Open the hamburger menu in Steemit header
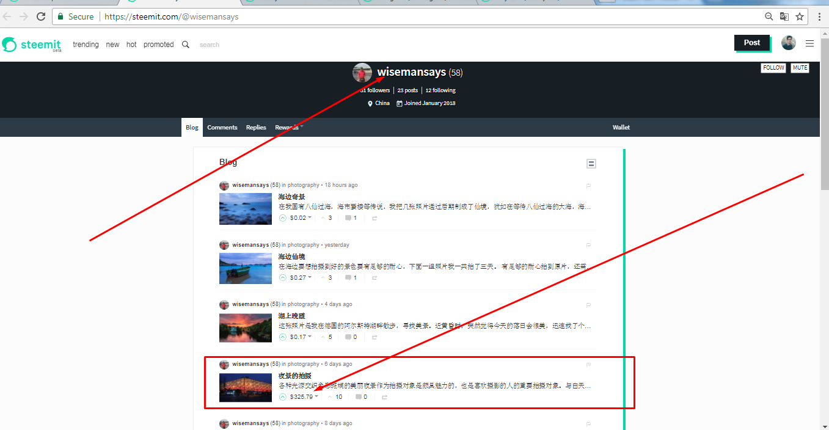The image size is (829, 430). tap(809, 43)
